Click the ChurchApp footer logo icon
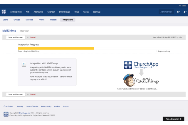Image resolution: width=188 pixels, height=125 pixels. pyautogui.click(x=6, y=114)
